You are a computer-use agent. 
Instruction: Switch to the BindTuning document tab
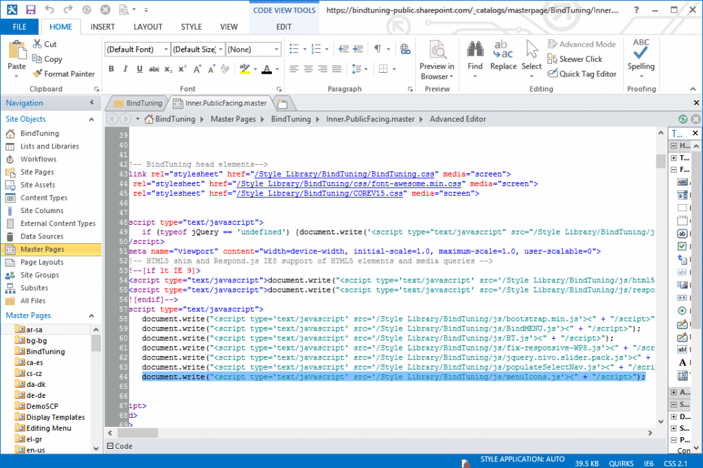tap(139, 103)
